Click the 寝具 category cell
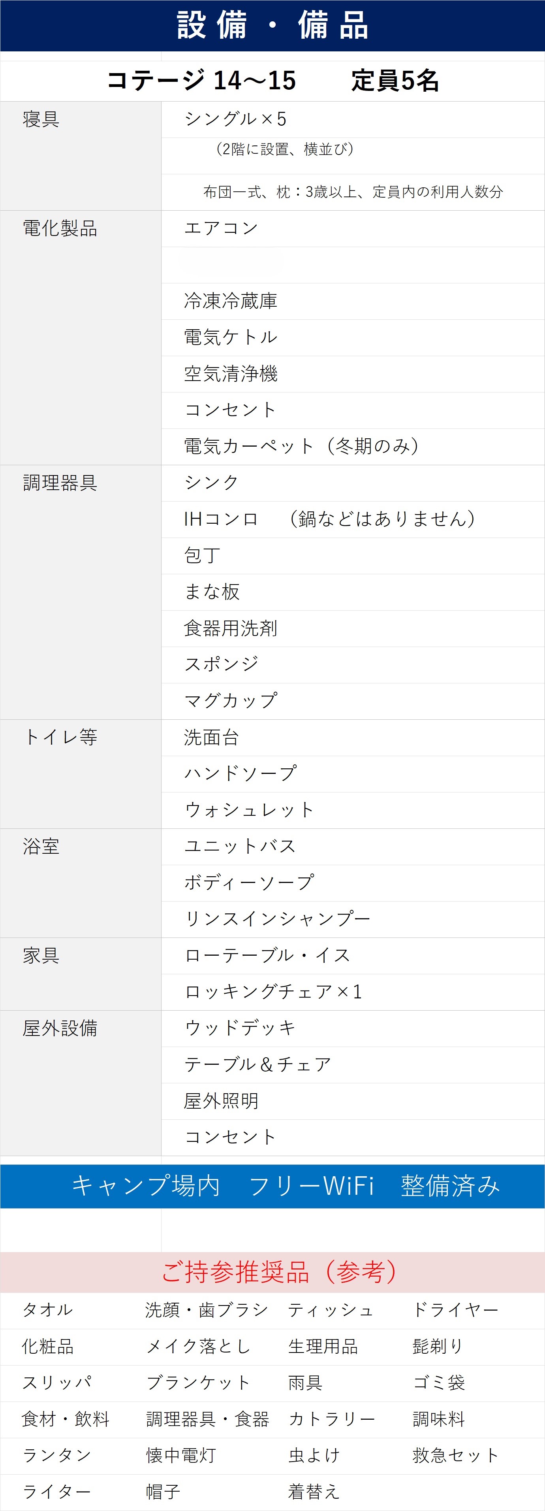This screenshot has height=1511, width=545. 81,156
